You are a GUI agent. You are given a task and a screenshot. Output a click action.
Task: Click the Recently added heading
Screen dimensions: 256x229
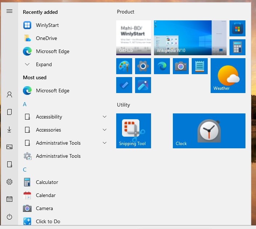point(40,12)
